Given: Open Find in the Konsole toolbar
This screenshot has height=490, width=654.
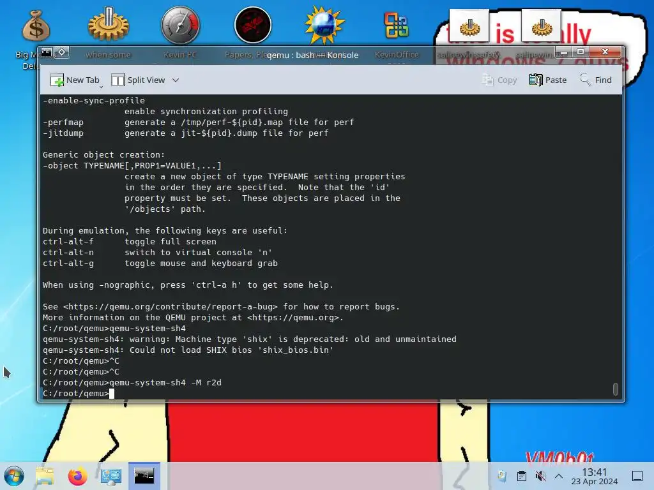Looking at the screenshot, I should click(x=595, y=80).
